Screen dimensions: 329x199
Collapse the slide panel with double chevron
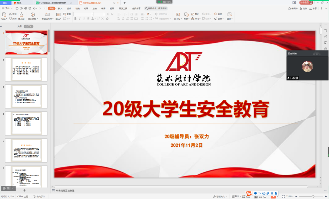1,26
